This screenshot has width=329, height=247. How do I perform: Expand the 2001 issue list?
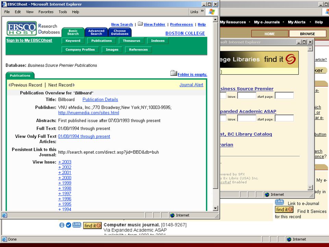pos(65,173)
